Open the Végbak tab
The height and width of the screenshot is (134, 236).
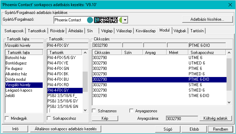coord(180,31)
